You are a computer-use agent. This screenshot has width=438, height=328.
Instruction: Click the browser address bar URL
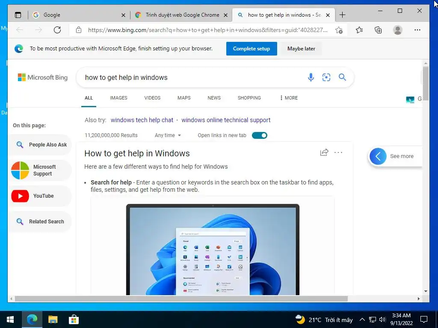click(207, 30)
